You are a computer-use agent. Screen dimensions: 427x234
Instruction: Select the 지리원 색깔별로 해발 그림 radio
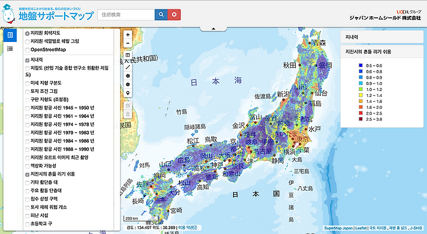[x=27, y=42]
